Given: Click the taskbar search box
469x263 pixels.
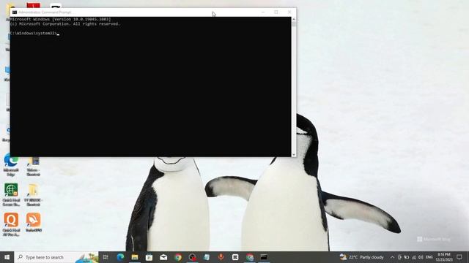Looking at the screenshot, I should point(56,257).
